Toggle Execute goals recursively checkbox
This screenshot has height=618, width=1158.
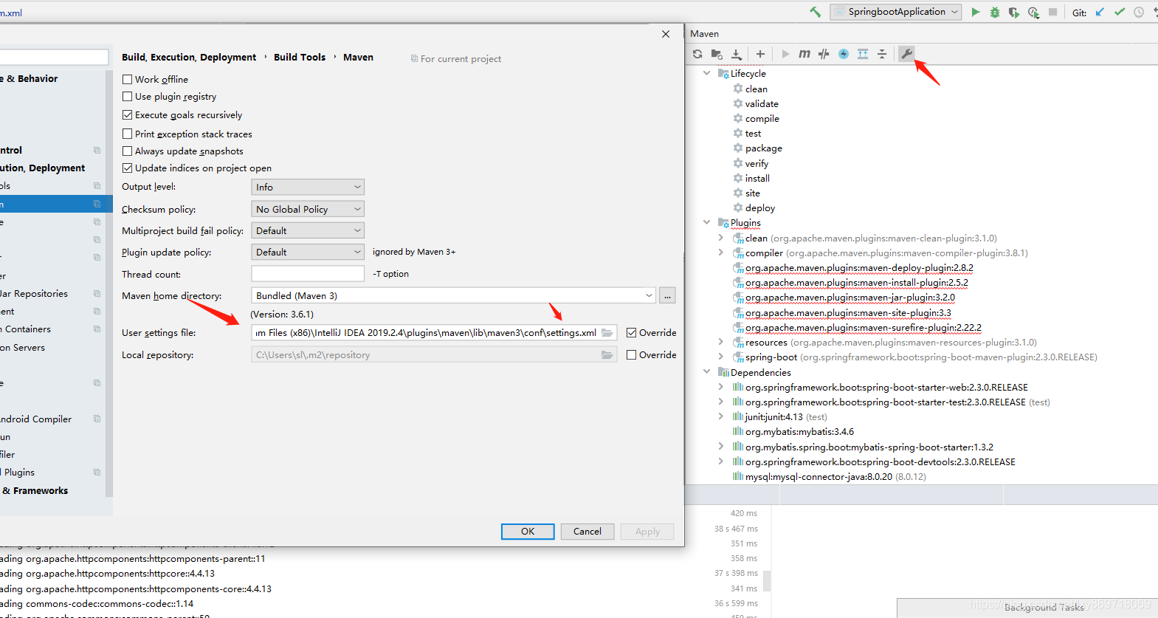click(127, 115)
